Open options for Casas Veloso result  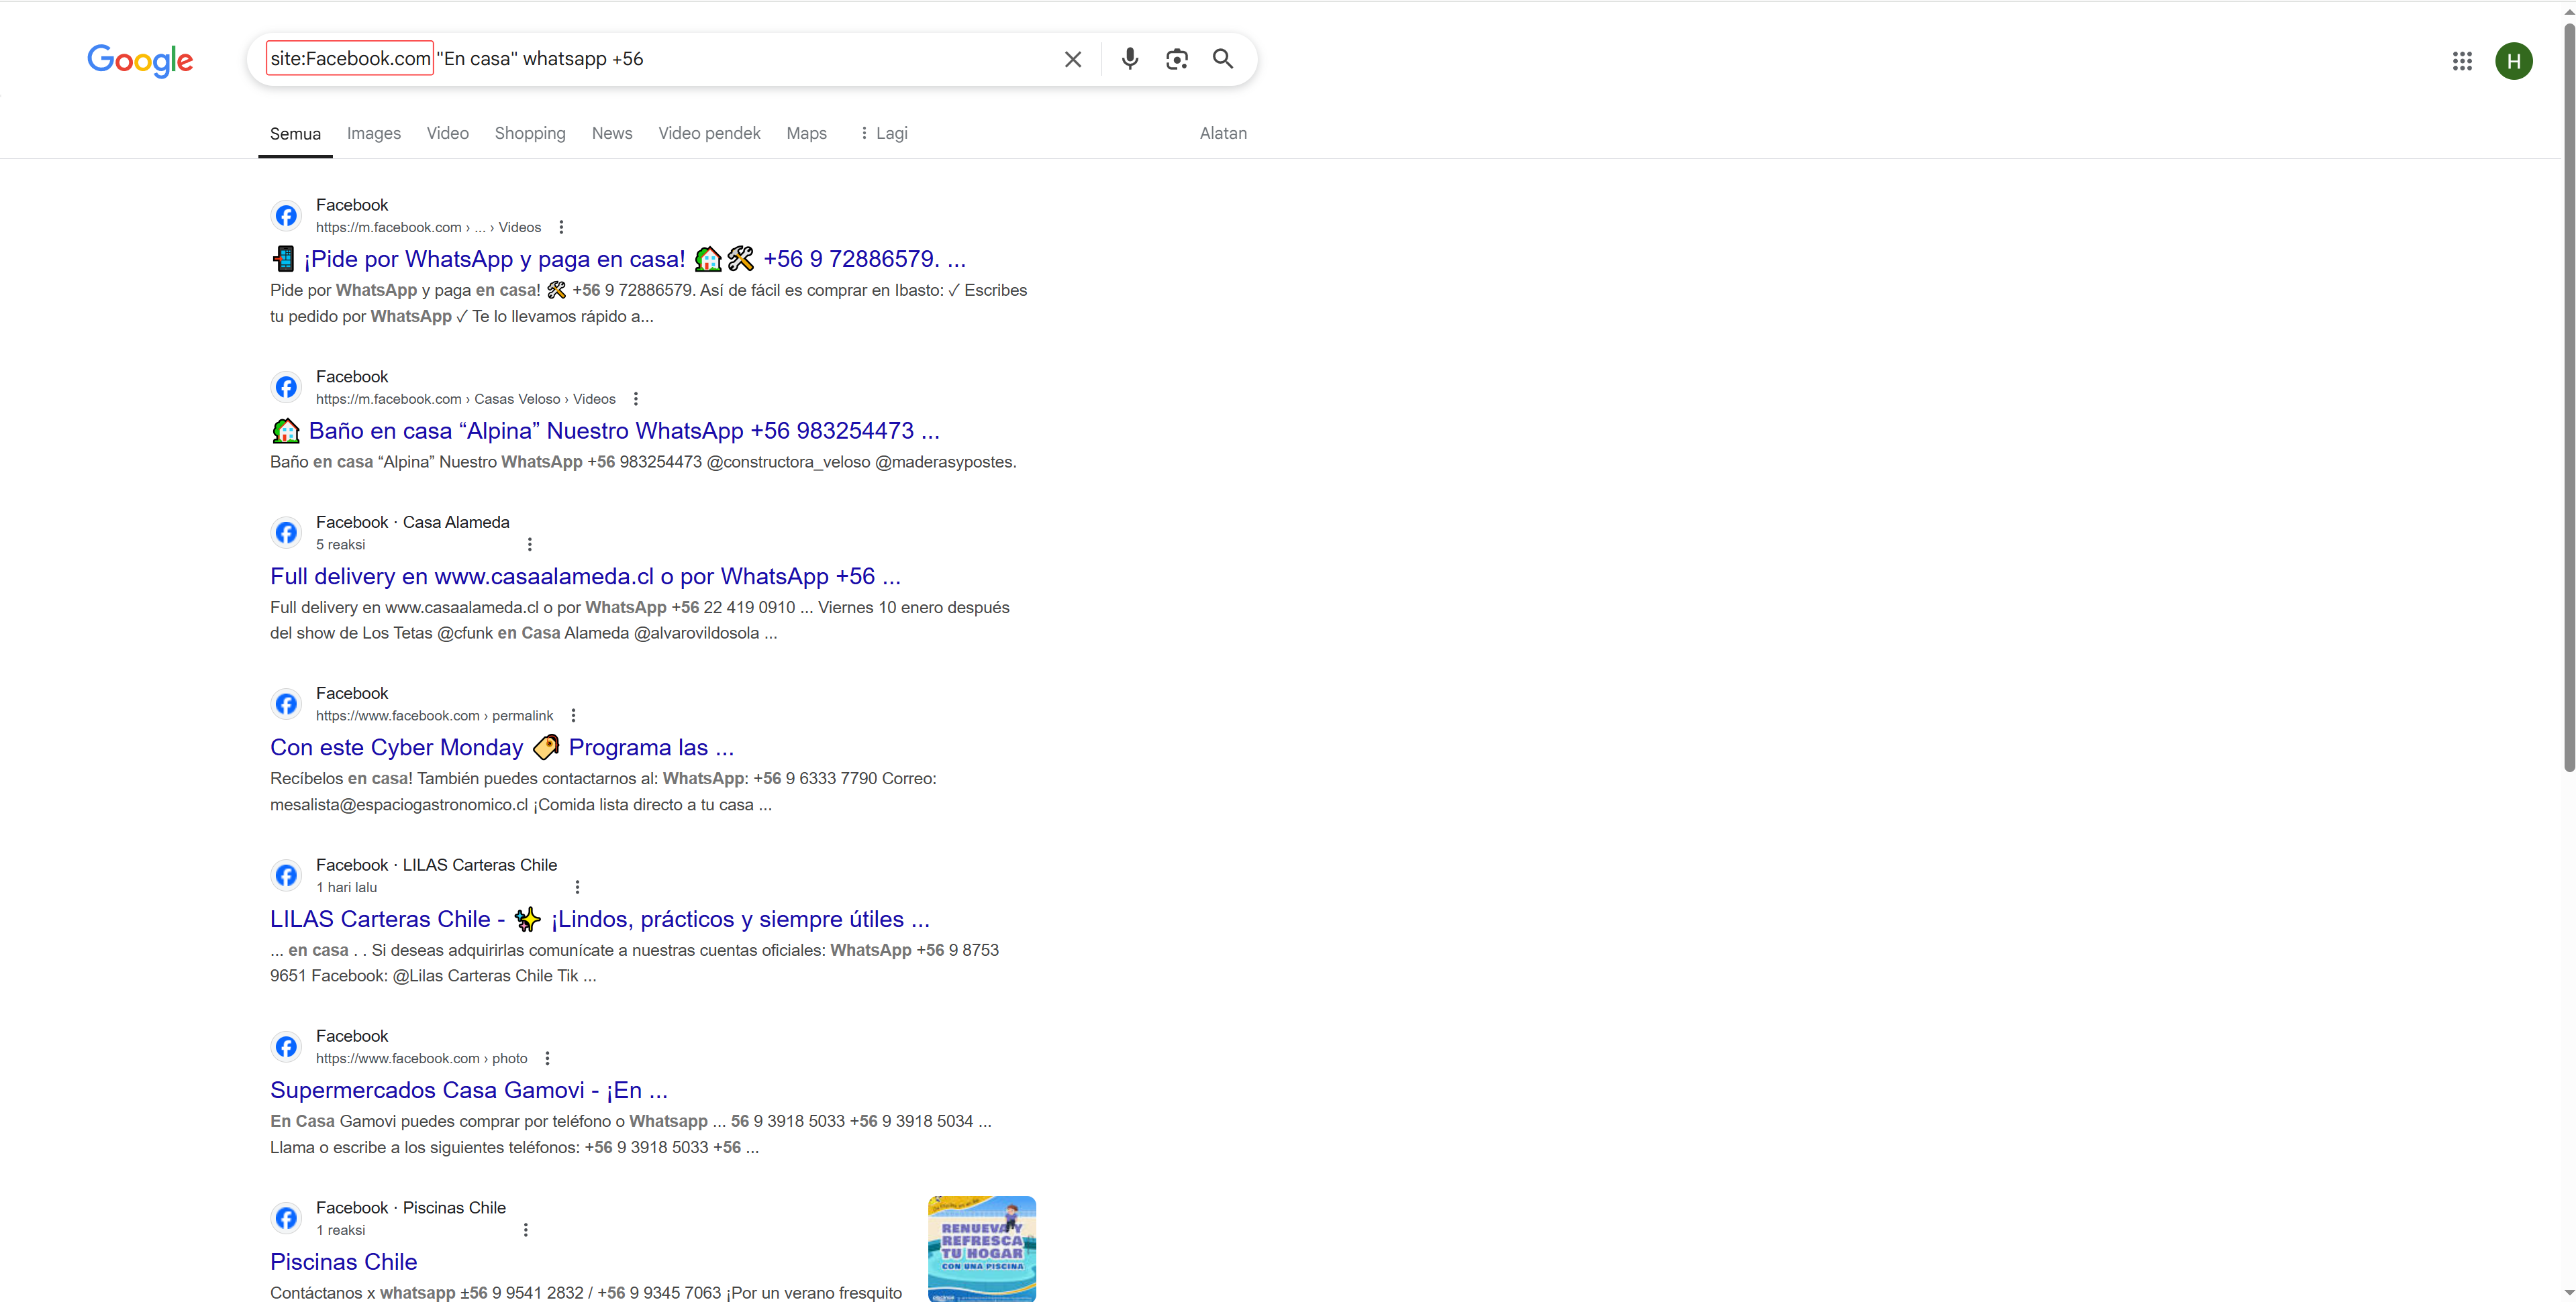coord(636,400)
